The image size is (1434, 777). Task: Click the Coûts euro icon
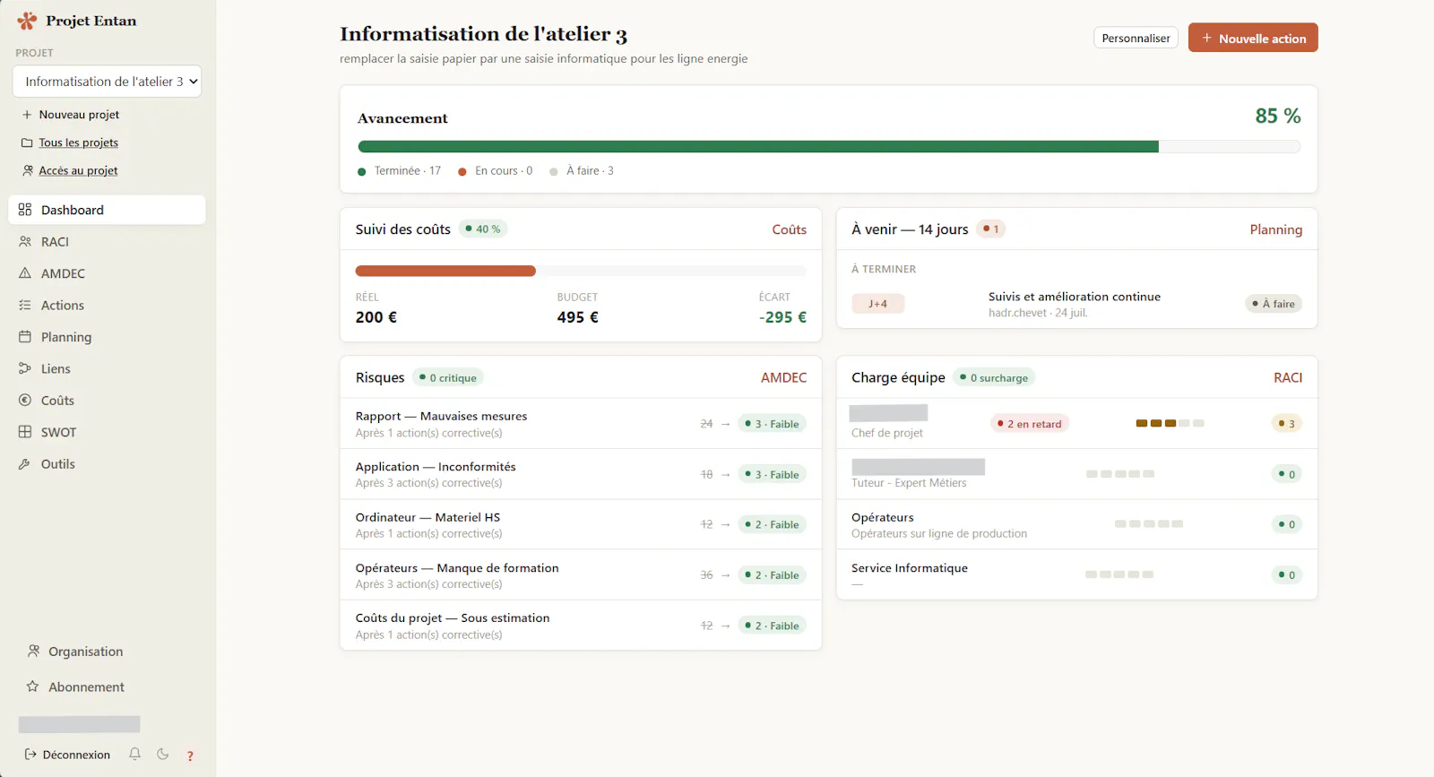[25, 401]
